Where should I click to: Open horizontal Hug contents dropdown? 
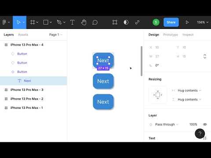click(x=189, y=90)
